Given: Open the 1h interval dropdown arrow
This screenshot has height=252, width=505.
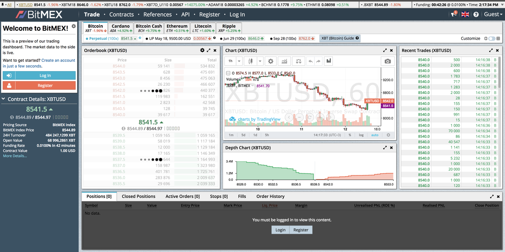Looking at the screenshot, I should tap(239, 61).
